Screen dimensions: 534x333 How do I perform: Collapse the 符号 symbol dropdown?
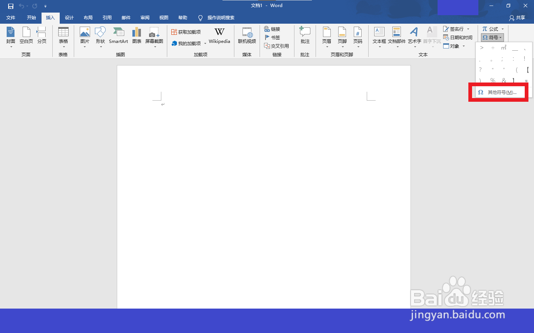point(492,37)
